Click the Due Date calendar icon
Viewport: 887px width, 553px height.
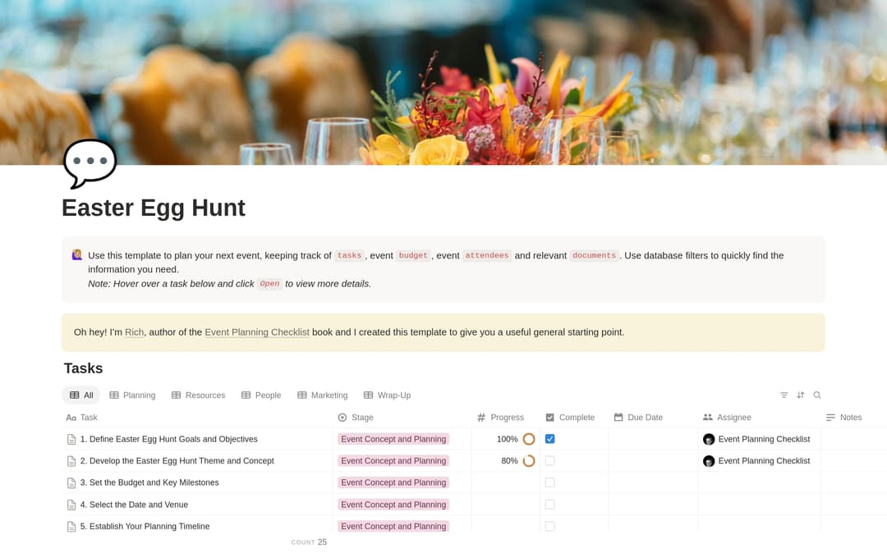(618, 418)
